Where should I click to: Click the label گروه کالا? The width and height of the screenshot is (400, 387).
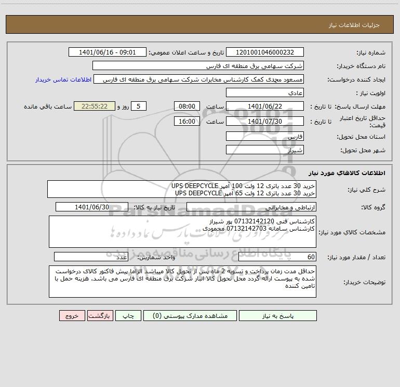click(373, 207)
